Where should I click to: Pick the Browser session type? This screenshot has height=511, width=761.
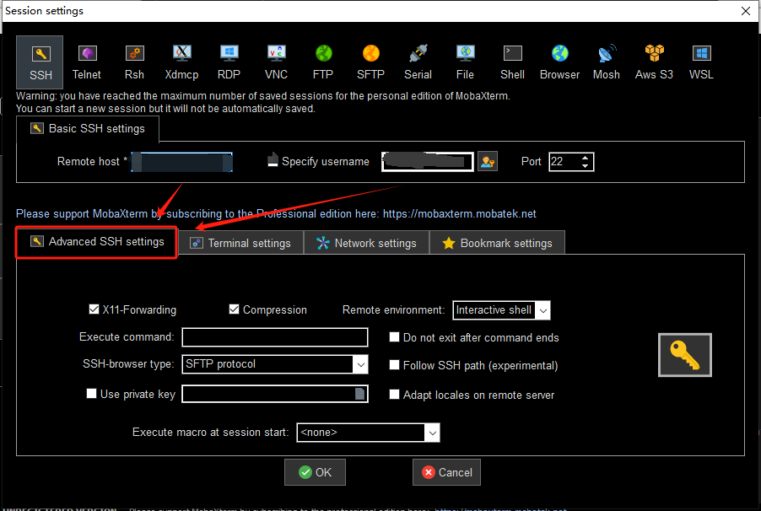pos(559,62)
